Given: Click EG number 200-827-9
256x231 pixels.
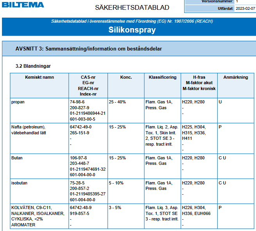Looking at the screenshot, I should pyautogui.click(x=79, y=108).
